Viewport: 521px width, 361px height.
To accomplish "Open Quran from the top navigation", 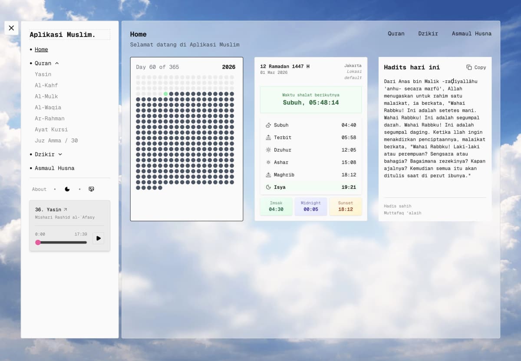I will 396,33.
